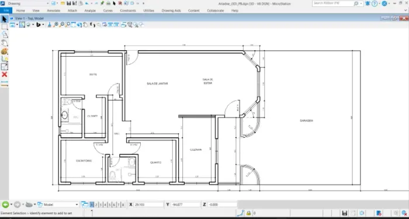This screenshot has width=409, height=219.
Task: Click the Window Area zoom icon
Action: click(x=68, y=25)
